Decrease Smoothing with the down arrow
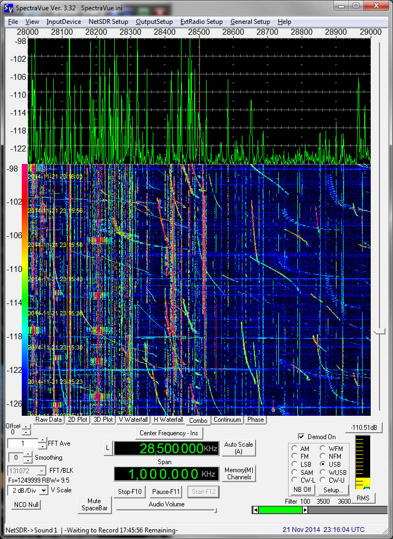Viewport: 393px width, 539px height. point(28,460)
